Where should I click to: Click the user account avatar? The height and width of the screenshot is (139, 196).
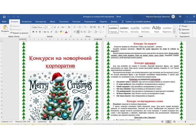point(173,17)
